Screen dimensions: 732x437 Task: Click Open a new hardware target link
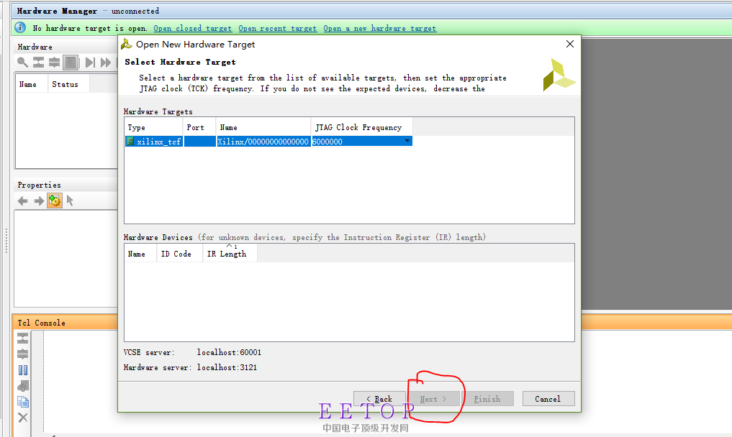(379, 29)
